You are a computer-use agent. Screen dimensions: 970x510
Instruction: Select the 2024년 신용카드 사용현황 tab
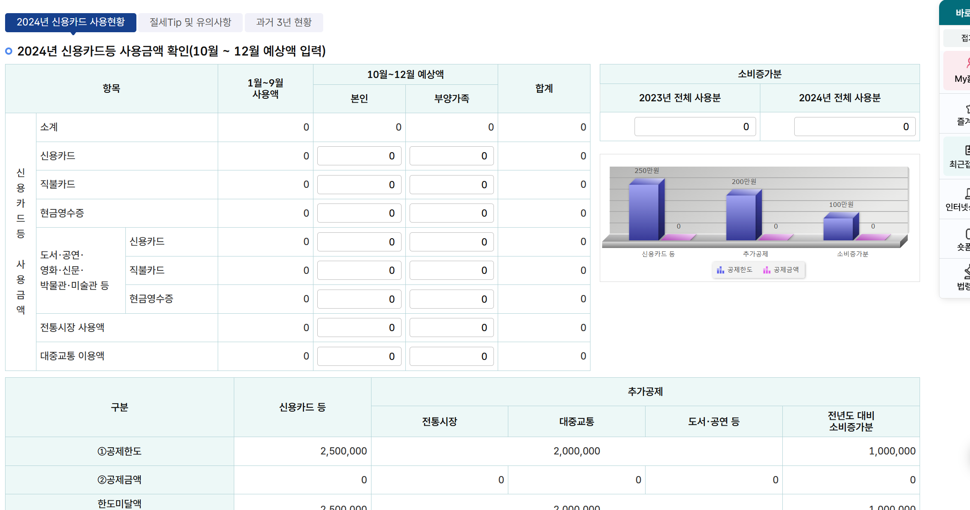tap(70, 23)
